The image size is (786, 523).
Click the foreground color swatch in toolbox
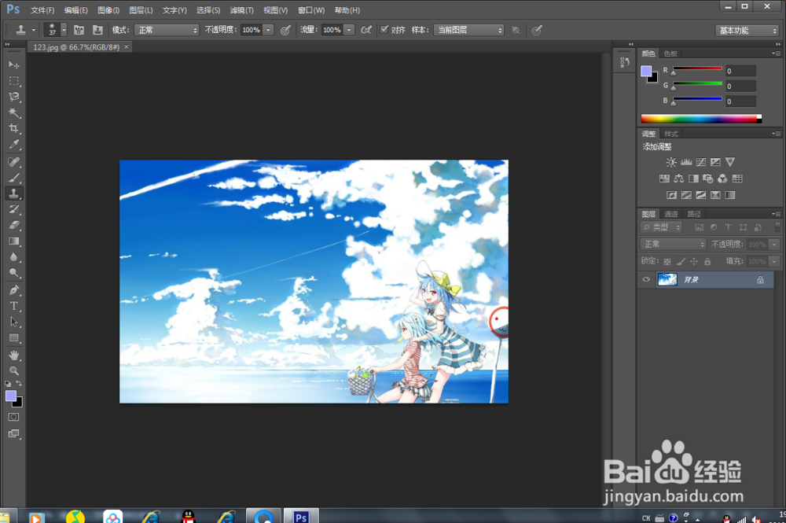tap(11, 396)
